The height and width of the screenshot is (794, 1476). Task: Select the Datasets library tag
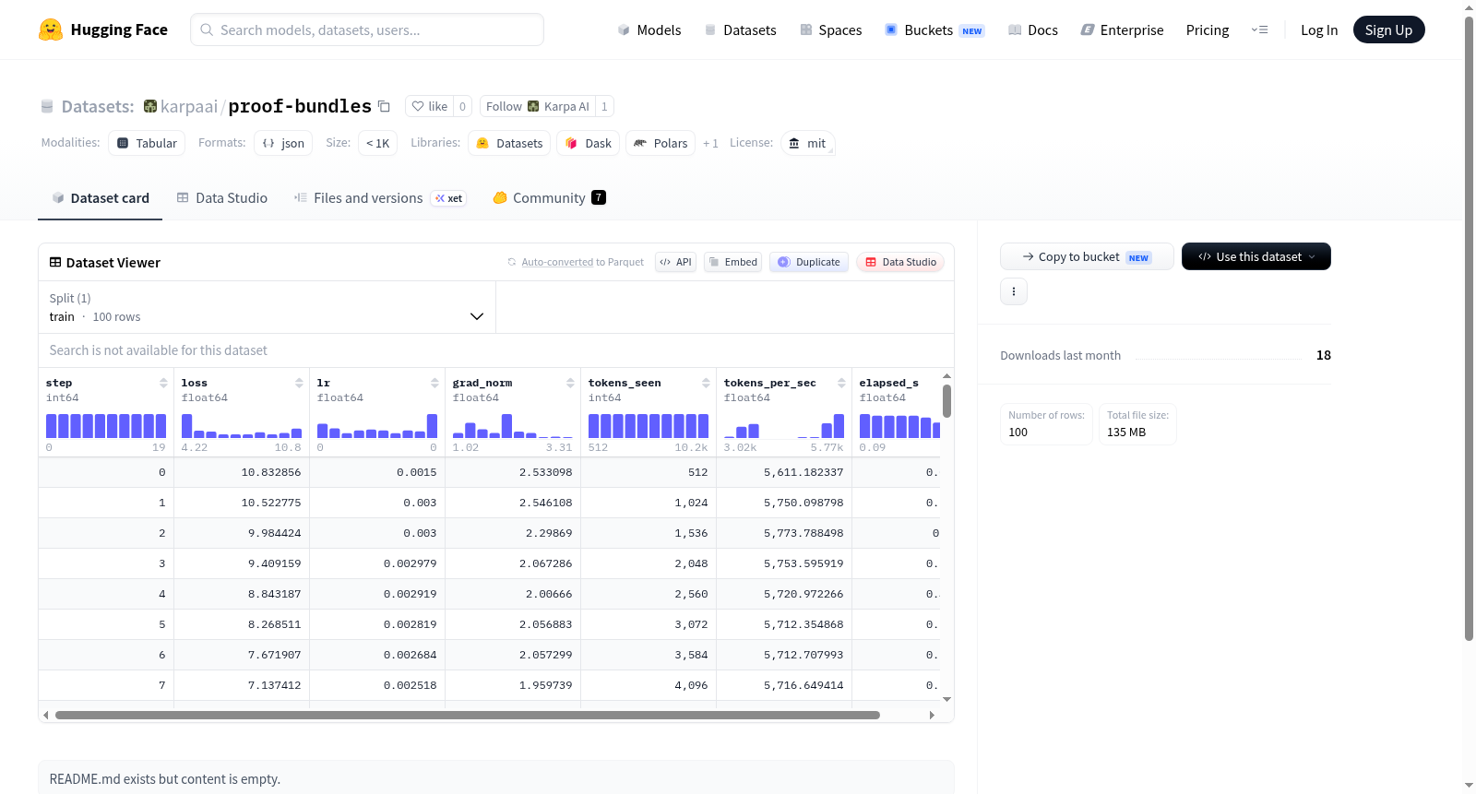[x=509, y=143]
